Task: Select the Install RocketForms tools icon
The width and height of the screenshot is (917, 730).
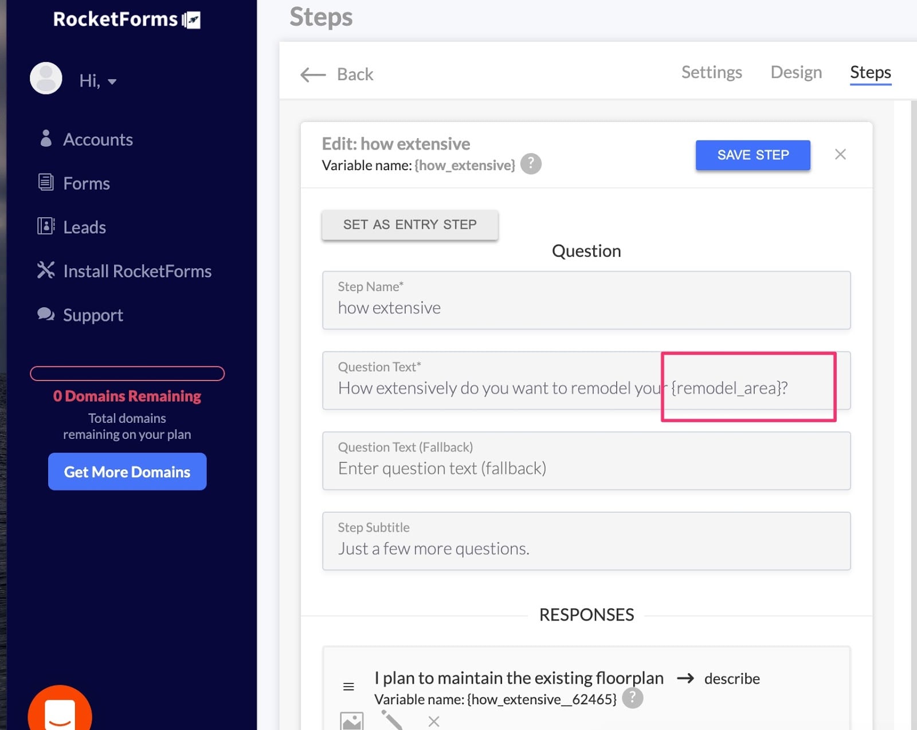Action: [x=45, y=270]
